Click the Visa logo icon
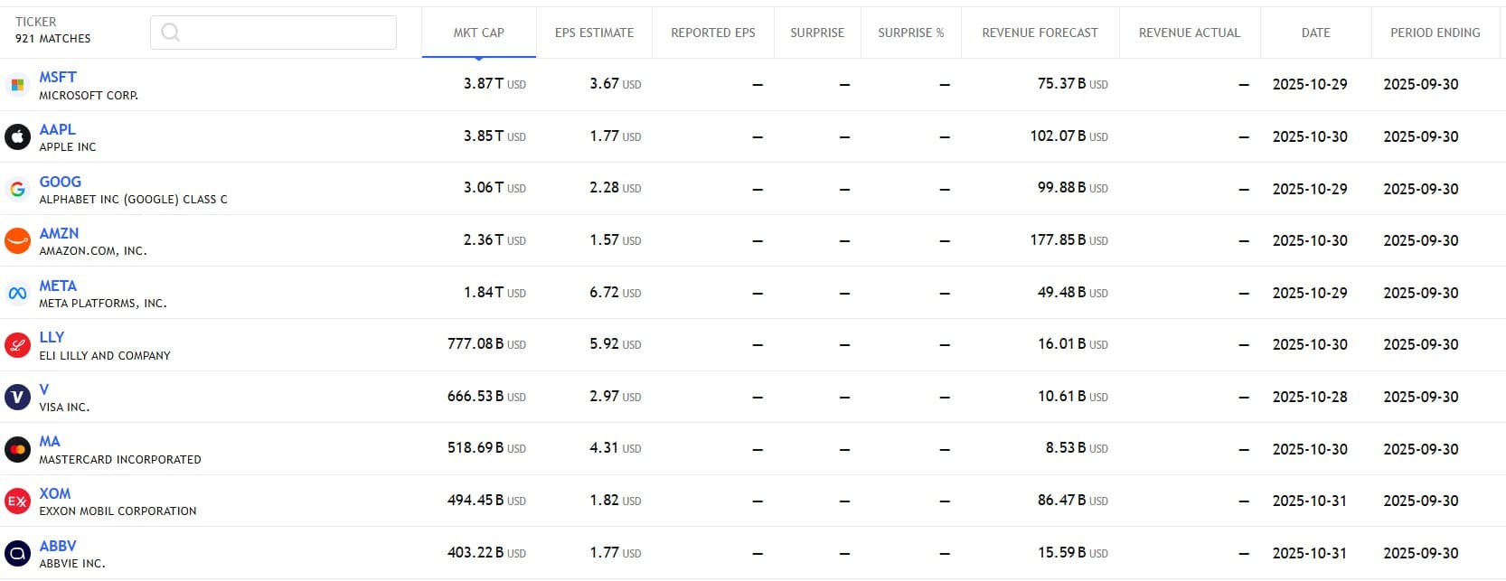 click(x=17, y=397)
